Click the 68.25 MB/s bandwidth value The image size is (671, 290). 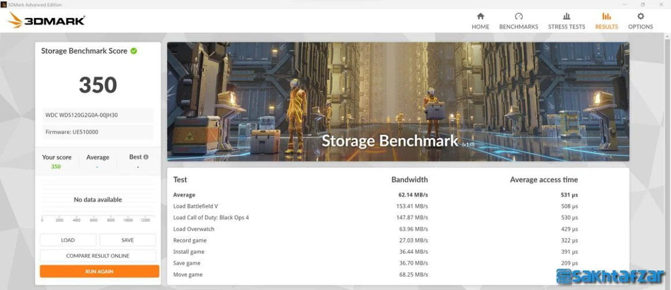(x=414, y=274)
